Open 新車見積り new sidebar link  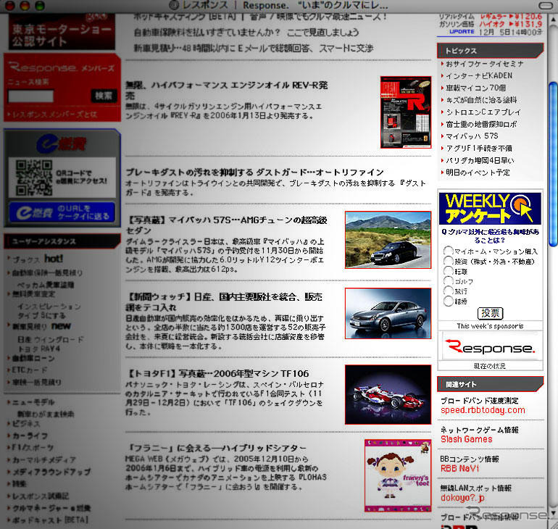(x=41, y=326)
